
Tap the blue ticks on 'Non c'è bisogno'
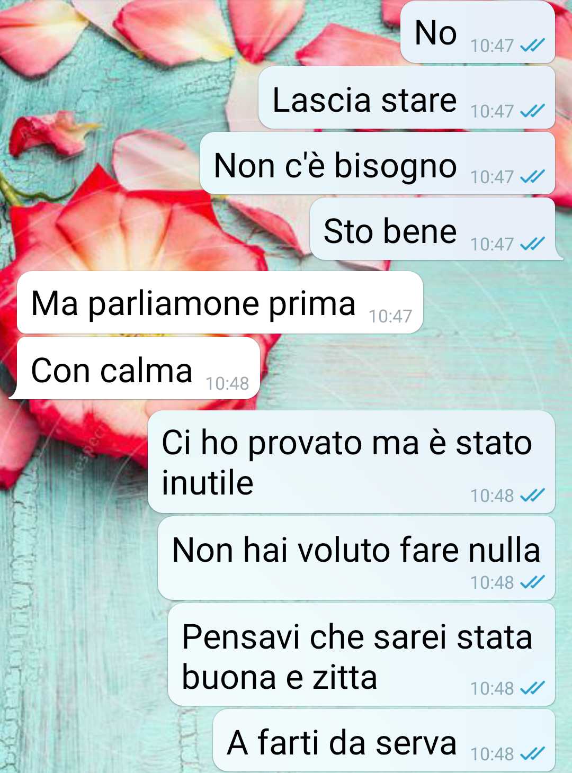click(x=532, y=177)
